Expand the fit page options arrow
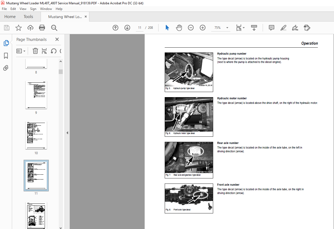Image resolution: width=334 pixels, height=229 pixels. [x=244, y=28]
